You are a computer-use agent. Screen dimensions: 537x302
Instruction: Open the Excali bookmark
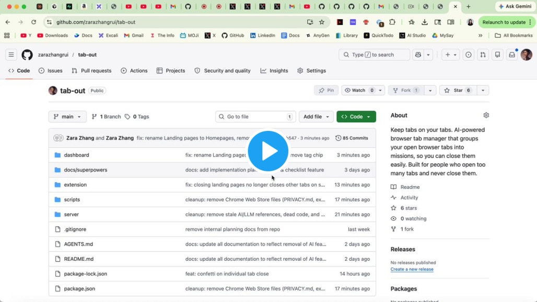(x=108, y=35)
